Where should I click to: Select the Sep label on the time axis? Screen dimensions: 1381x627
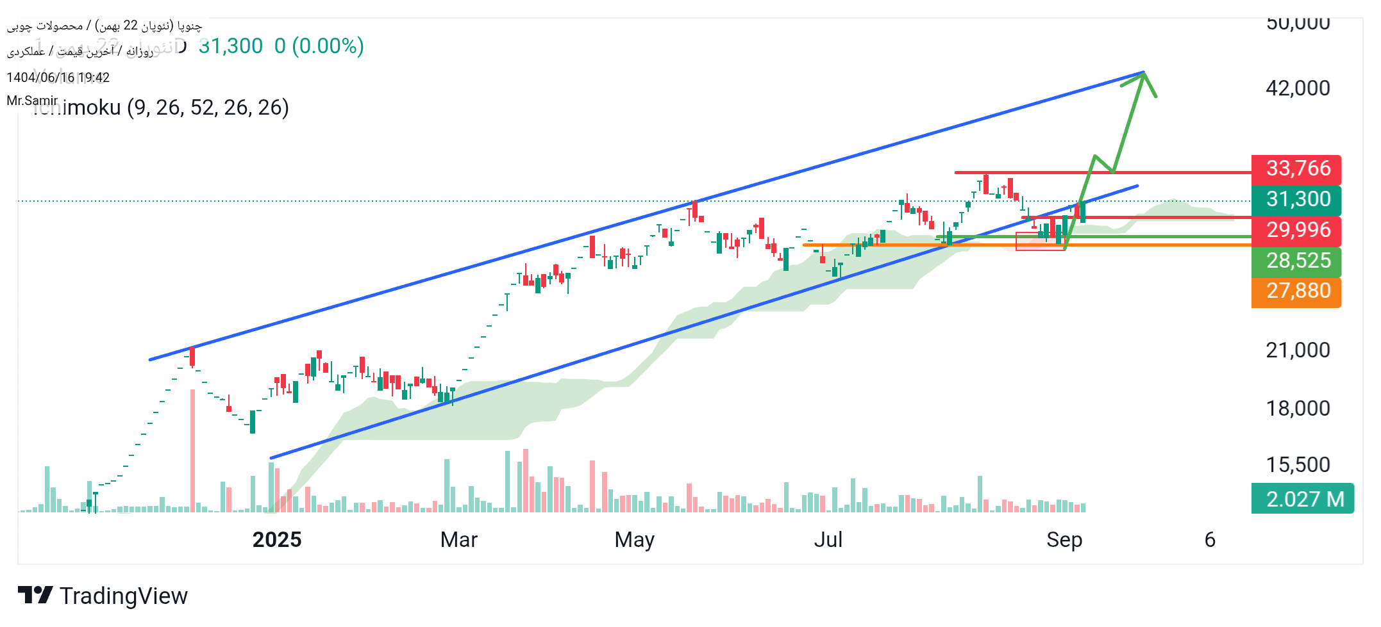point(1064,540)
